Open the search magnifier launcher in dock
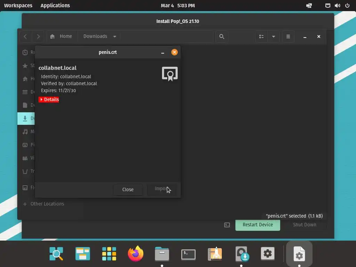 (x=56, y=253)
